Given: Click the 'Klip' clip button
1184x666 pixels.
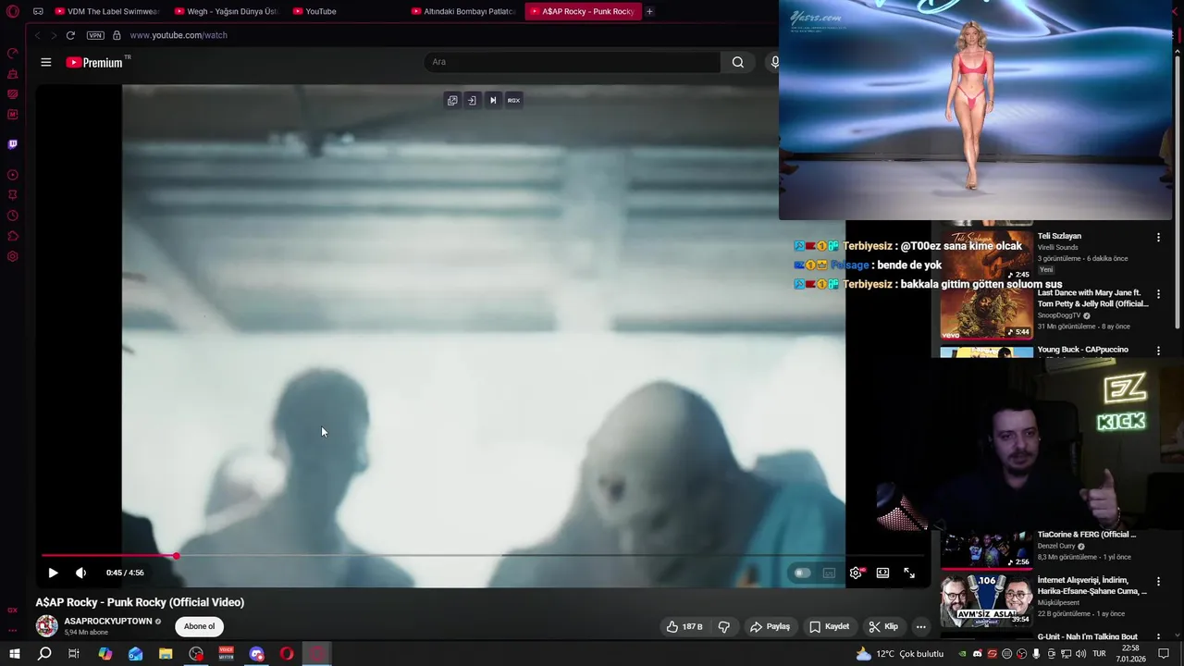Looking at the screenshot, I should (883, 626).
